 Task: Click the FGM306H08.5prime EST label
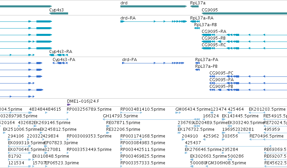[226, 163]
